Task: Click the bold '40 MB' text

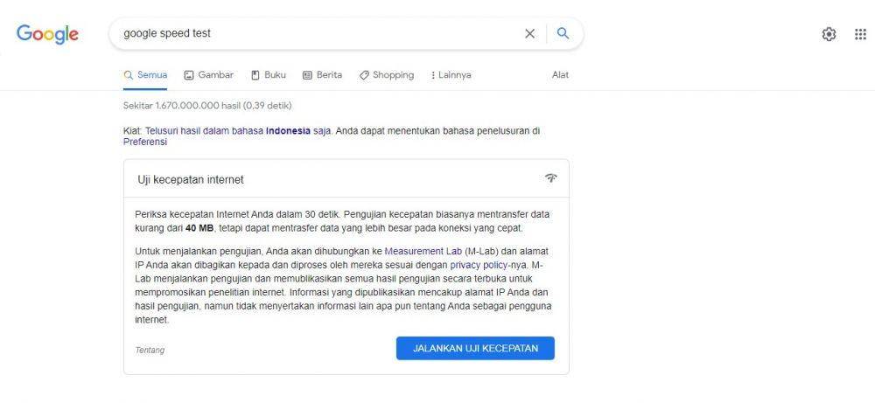Action: [x=199, y=228]
